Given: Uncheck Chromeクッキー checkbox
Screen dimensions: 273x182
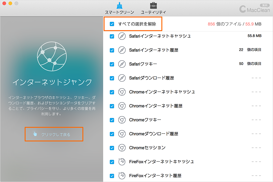Looking at the screenshot, I should coord(112,120).
